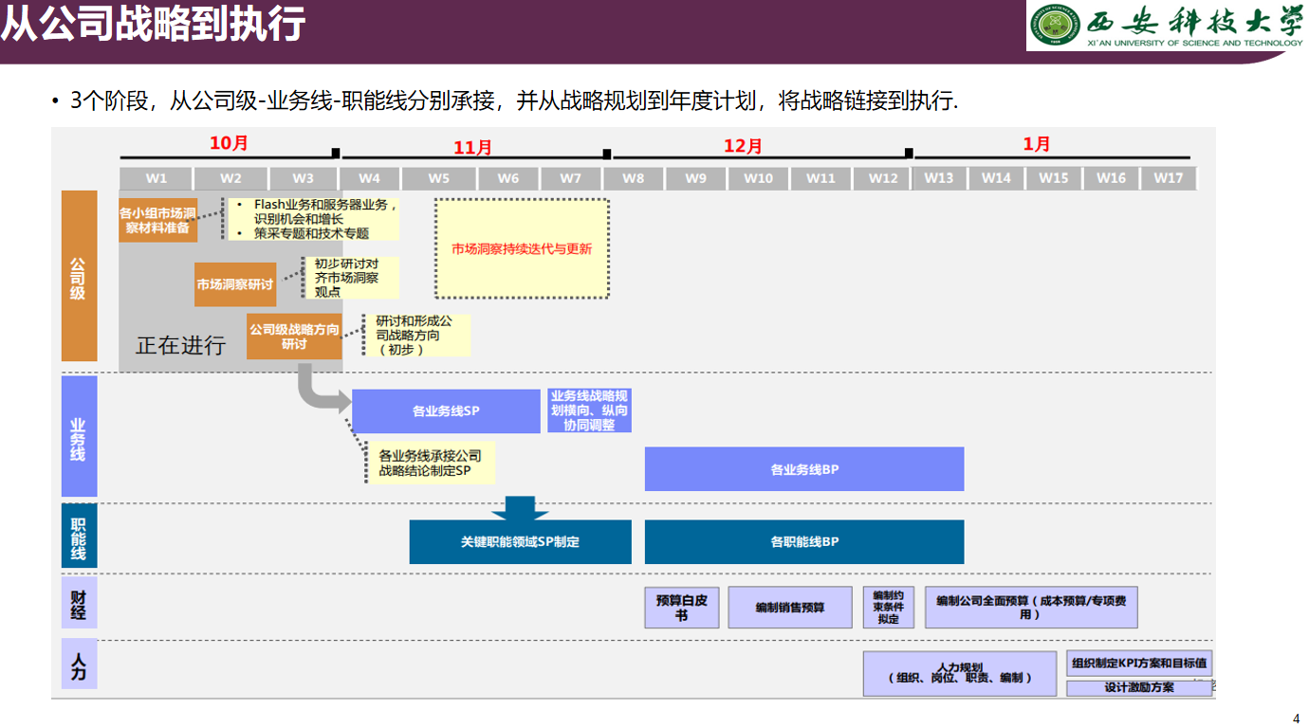Click the 初步研讨对齐市场洞察观点 note
This screenshot has height=728, width=1309.
(x=350, y=278)
